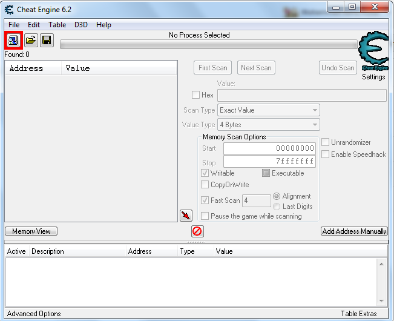Click the cheat table Value column header
The width and height of the screenshot is (394, 321).
(300, 251)
